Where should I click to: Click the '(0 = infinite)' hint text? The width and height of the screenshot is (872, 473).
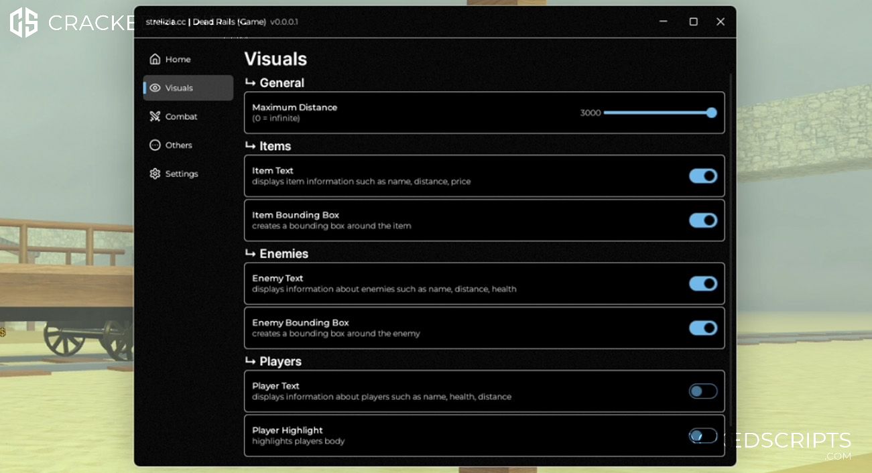[x=275, y=119]
